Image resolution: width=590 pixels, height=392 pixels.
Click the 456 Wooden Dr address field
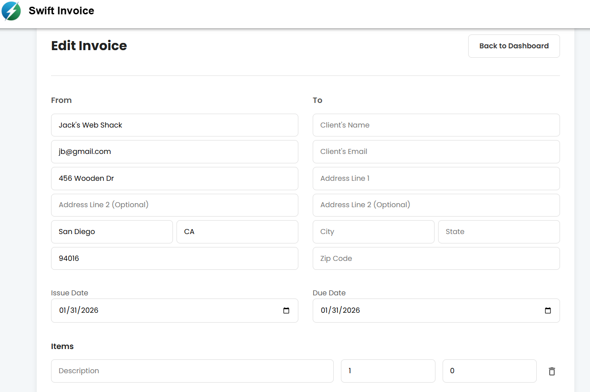[x=175, y=178]
